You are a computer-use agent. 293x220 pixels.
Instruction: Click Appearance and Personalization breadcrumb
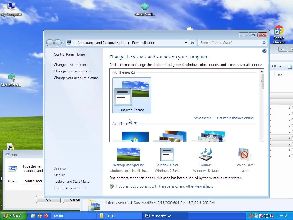(x=101, y=43)
